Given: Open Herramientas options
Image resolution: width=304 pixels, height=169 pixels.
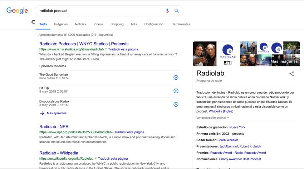Looking at the screenshot, I should pos(181,24).
